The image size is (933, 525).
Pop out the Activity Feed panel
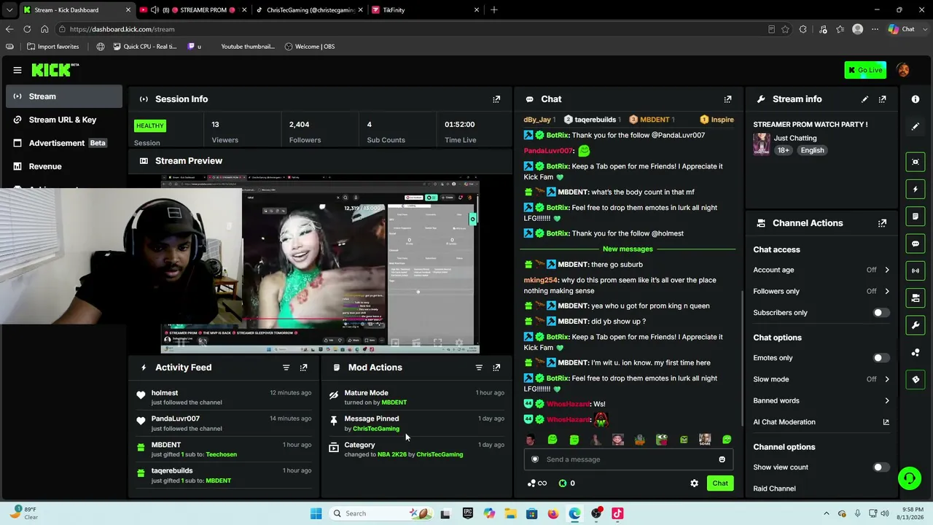coord(304,367)
